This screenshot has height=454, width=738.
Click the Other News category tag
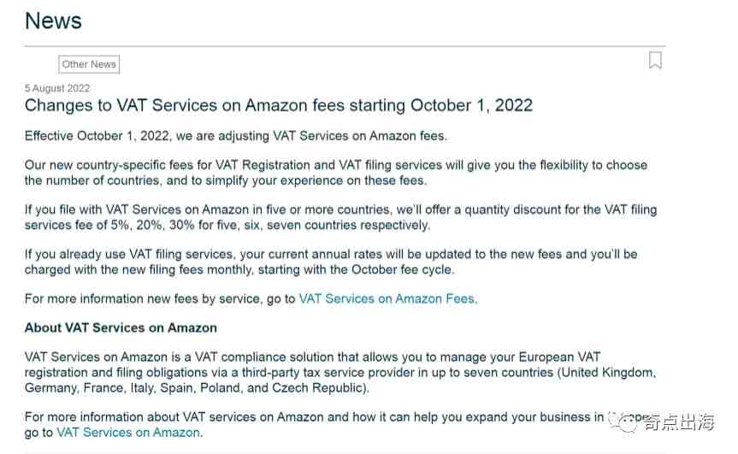[89, 64]
